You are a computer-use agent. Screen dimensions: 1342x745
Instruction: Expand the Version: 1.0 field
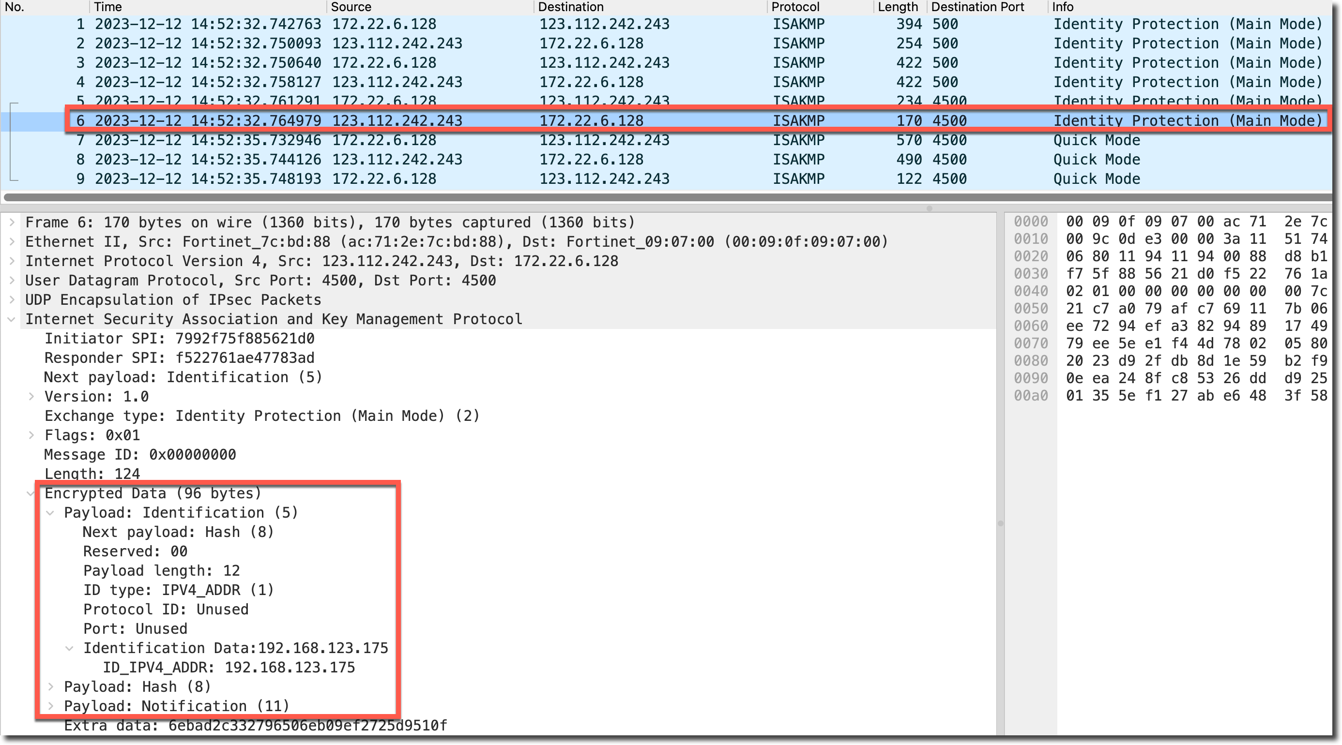(x=31, y=397)
